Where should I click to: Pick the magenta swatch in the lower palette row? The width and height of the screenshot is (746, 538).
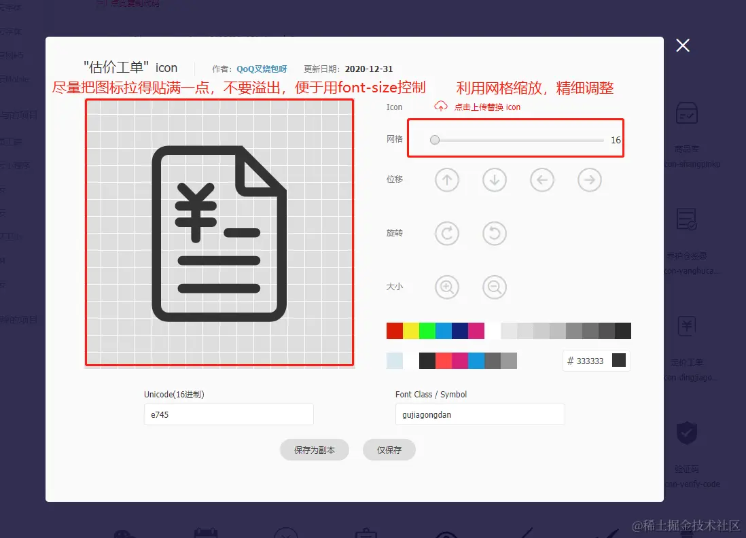pyautogui.click(x=459, y=361)
